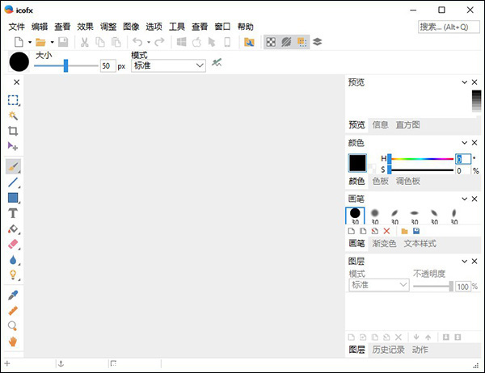Toggle the grid display button

[302, 42]
